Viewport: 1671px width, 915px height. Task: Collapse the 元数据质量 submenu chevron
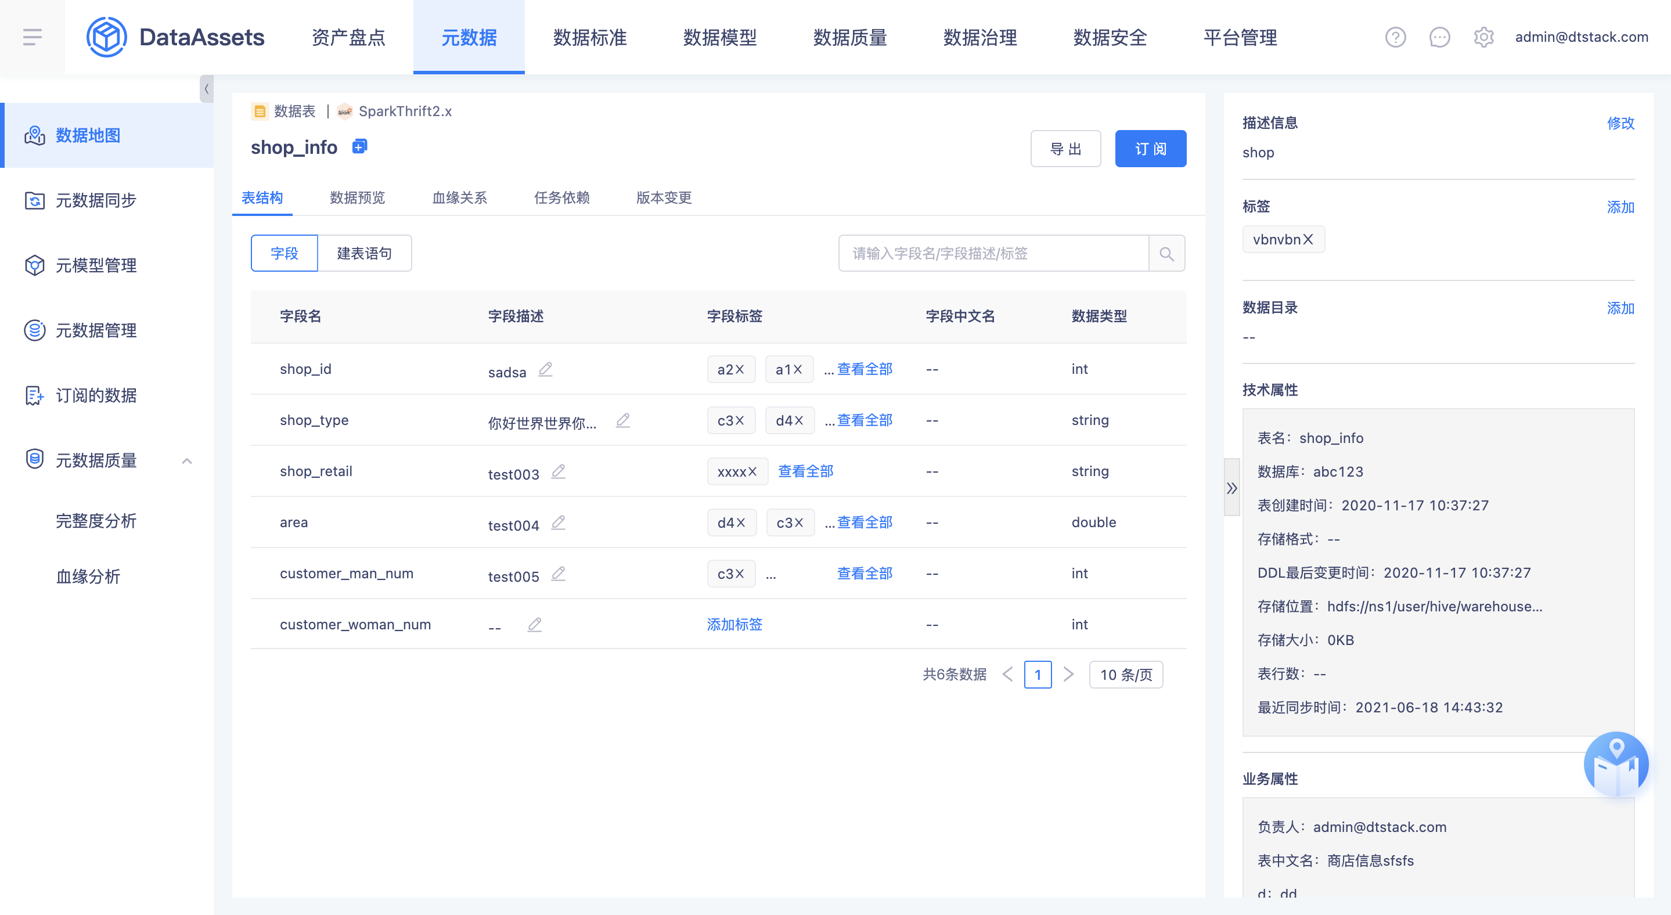click(187, 461)
